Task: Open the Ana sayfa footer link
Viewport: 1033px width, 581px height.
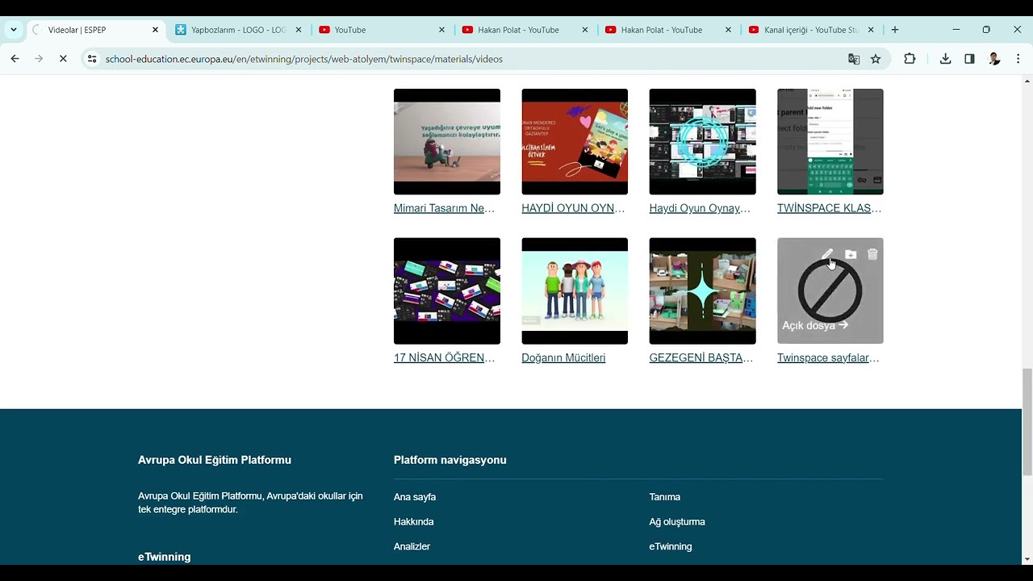Action: (x=415, y=497)
